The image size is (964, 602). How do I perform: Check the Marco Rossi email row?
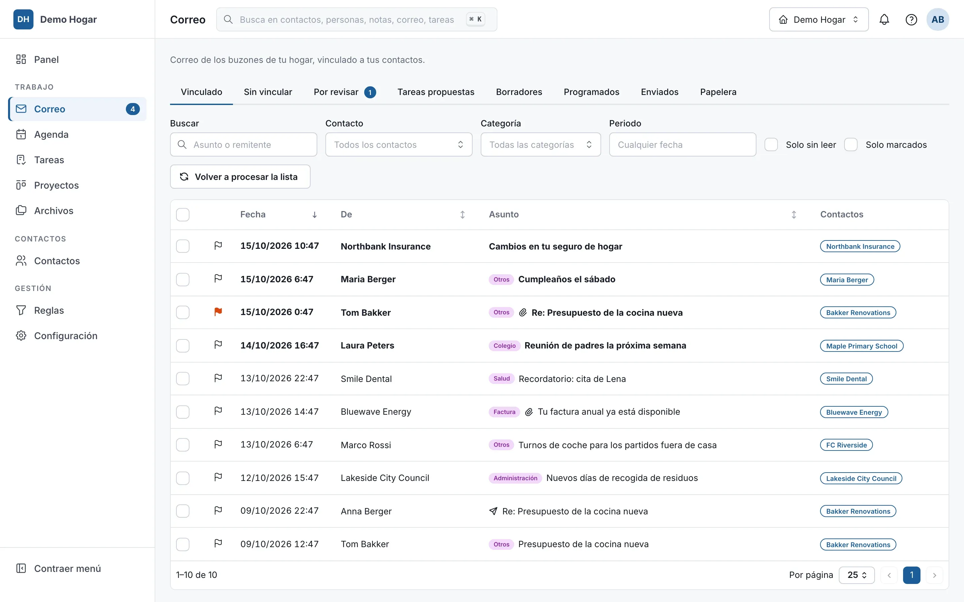183,445
